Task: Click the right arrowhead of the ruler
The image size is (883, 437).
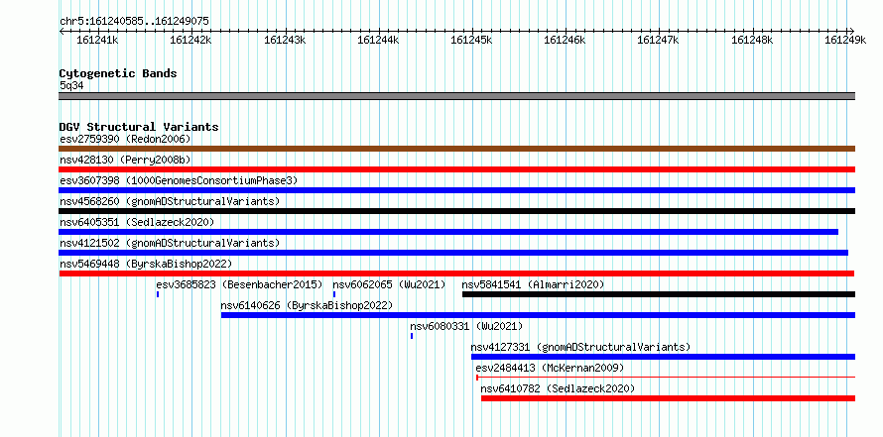Action: (x=852, y=31)
